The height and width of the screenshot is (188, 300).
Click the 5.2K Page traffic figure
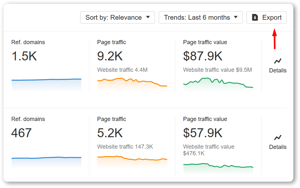tap(110, 133)
